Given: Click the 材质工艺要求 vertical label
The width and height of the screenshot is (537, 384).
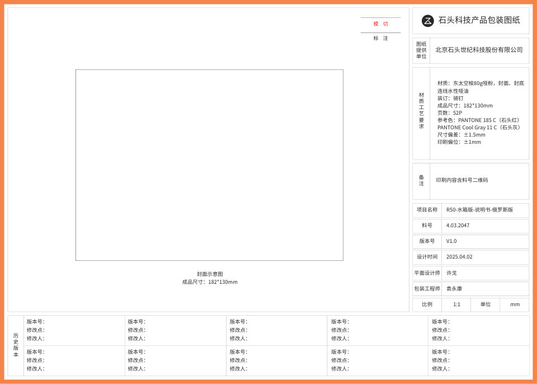Looking at the screenshot, I should [x=421, y=111].
